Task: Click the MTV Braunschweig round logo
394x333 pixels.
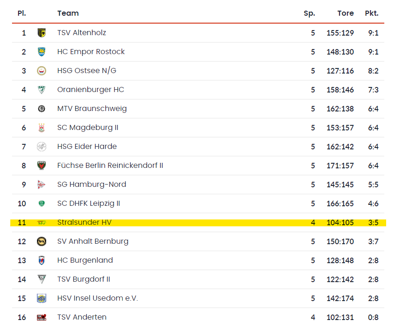Action: pos(42,109)
